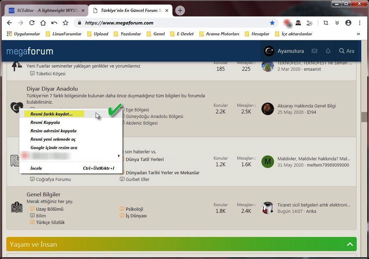Go back with the browser back arrow
369x259 pixels.
click(x=9, y=23)
